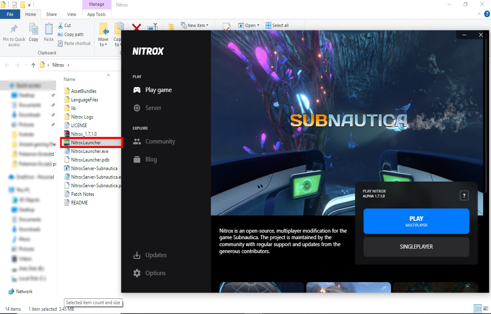Image resolution: width=491 pixels, height=314 pixels.
Task: Launch the game in SINGLEPLAYER mode
Action: [x=416, y=247]
